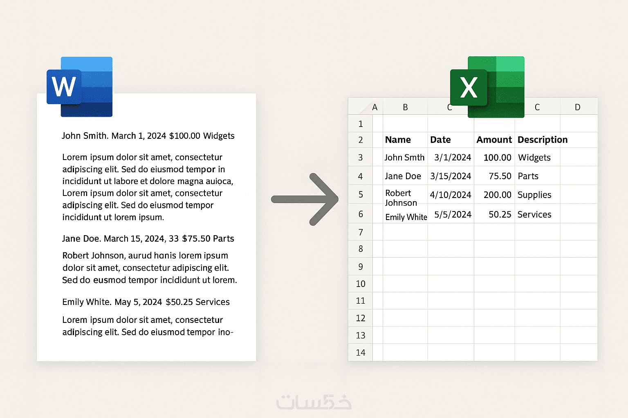Click the "Date" header cell

tap(451, 140)
